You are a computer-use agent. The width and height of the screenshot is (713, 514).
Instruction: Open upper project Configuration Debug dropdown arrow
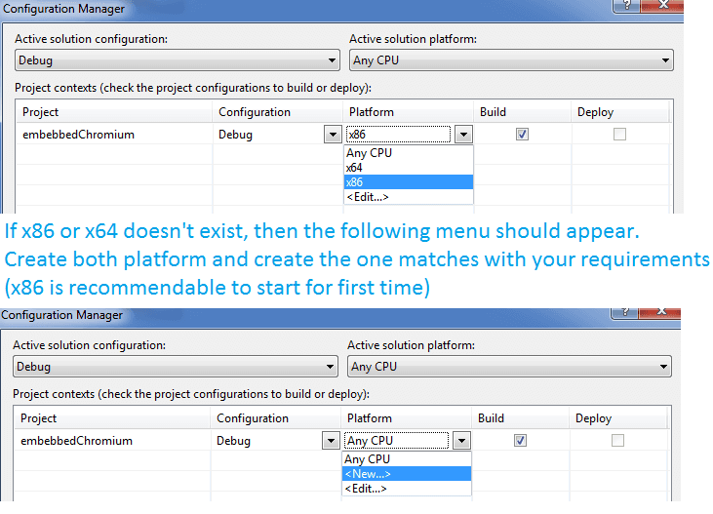334,136
